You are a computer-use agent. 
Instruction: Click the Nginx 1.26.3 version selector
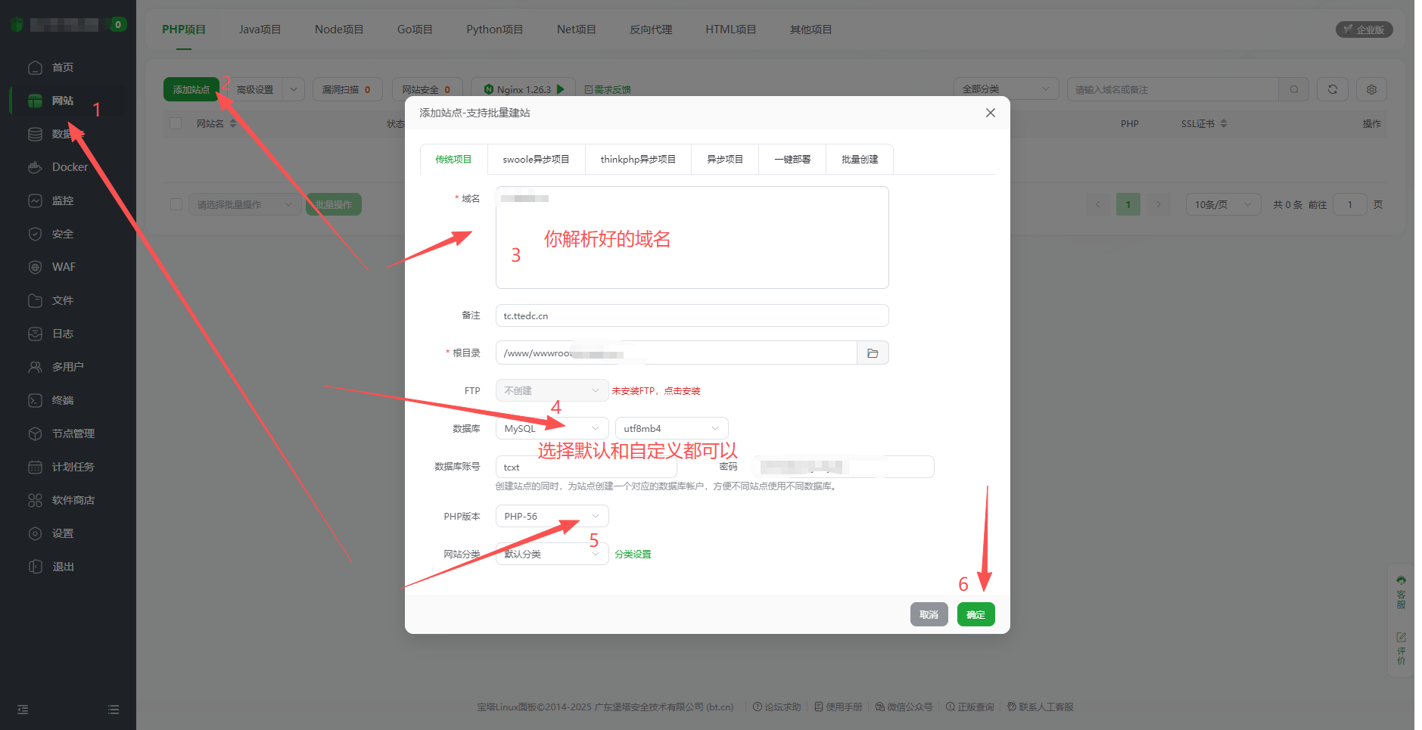522,89
